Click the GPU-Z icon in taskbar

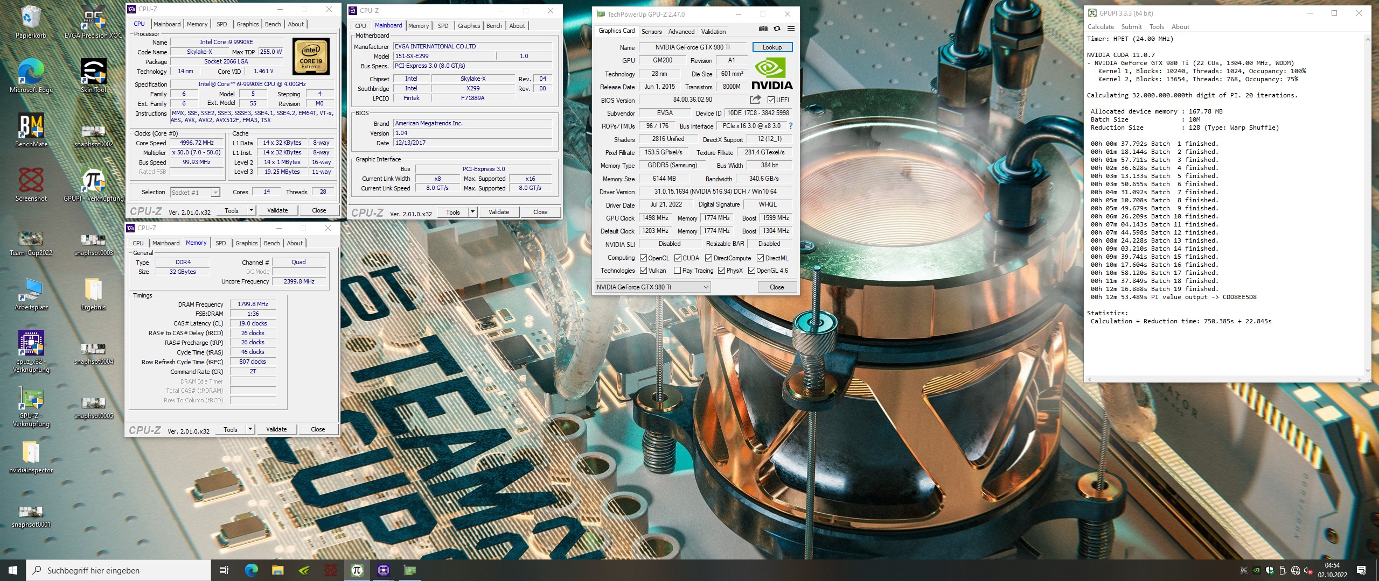pyautogui.click(x=410, y=570)
